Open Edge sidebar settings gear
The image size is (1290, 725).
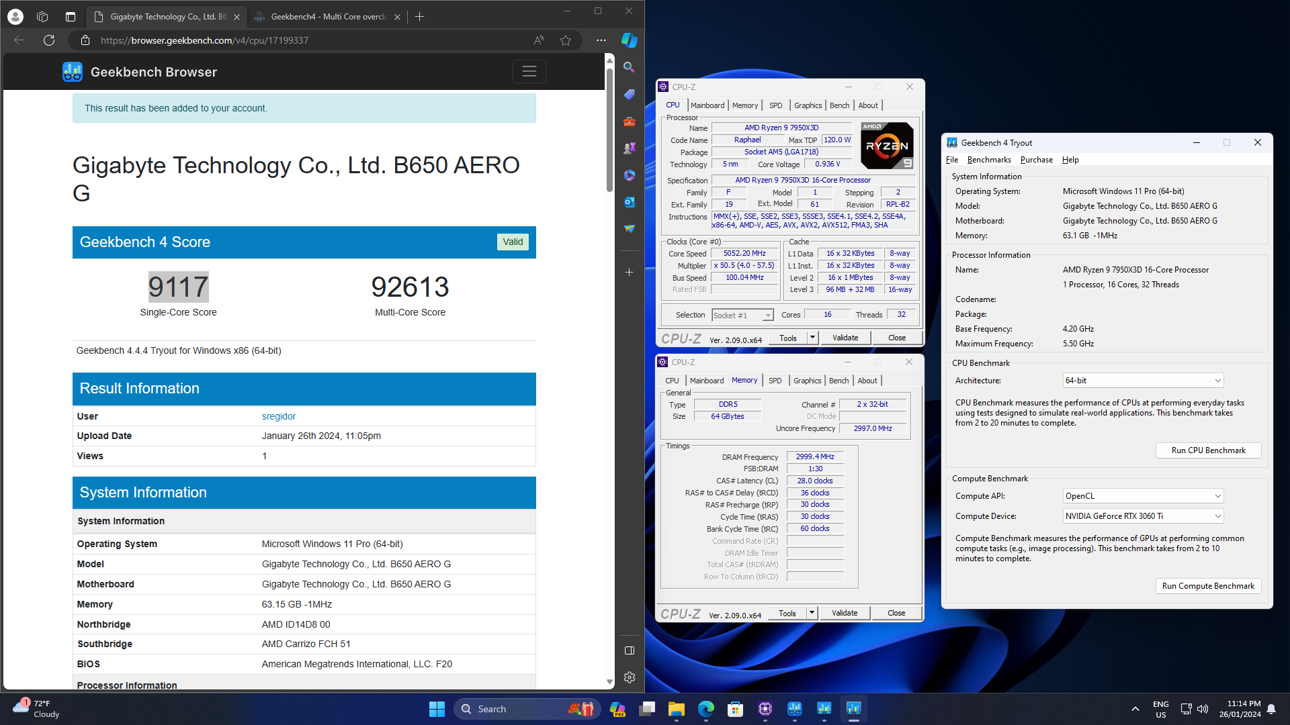[x=629, y=677]
